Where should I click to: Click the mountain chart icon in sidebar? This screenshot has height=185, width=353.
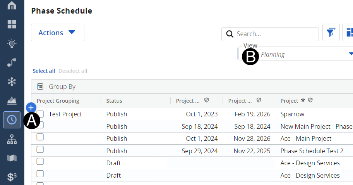click(12, 100)
